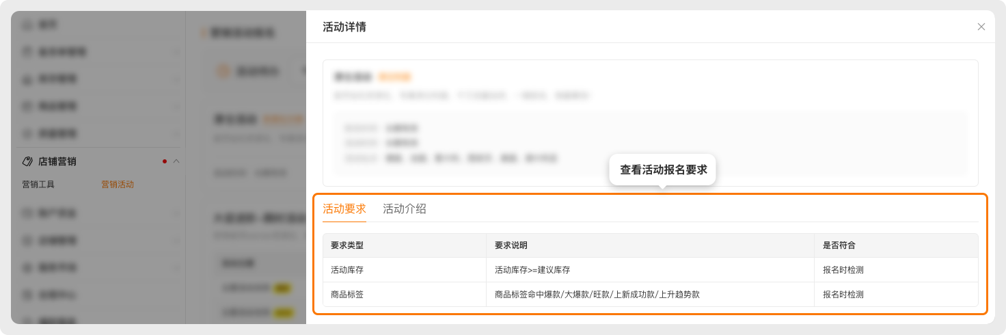Click 报名时检测 in the 商品标签 row
This screenshot has height=335, width=1006.
click(843, 295)
